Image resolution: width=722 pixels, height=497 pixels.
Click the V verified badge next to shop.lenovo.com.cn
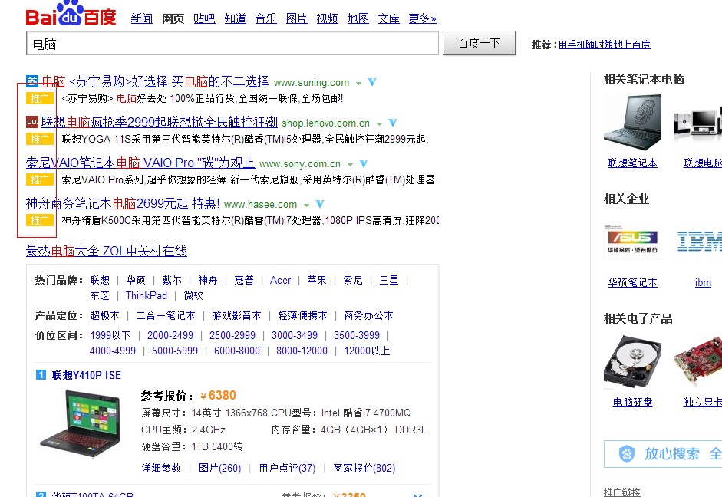[x=393, y=123]
